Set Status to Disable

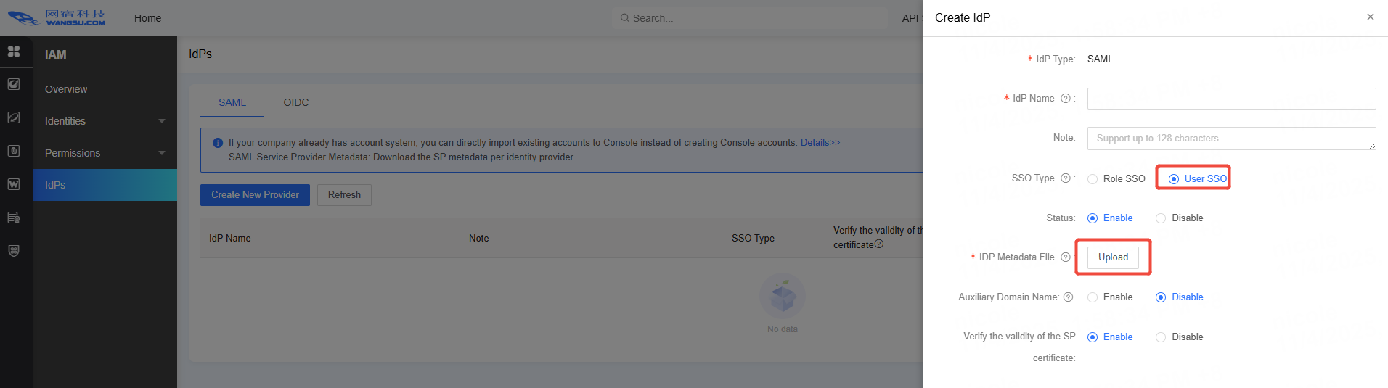coord(1161,218)
